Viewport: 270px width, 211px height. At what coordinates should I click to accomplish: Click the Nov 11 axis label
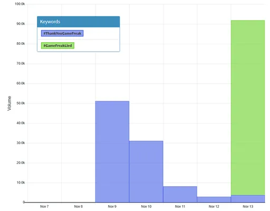click(x=180, y=206)
